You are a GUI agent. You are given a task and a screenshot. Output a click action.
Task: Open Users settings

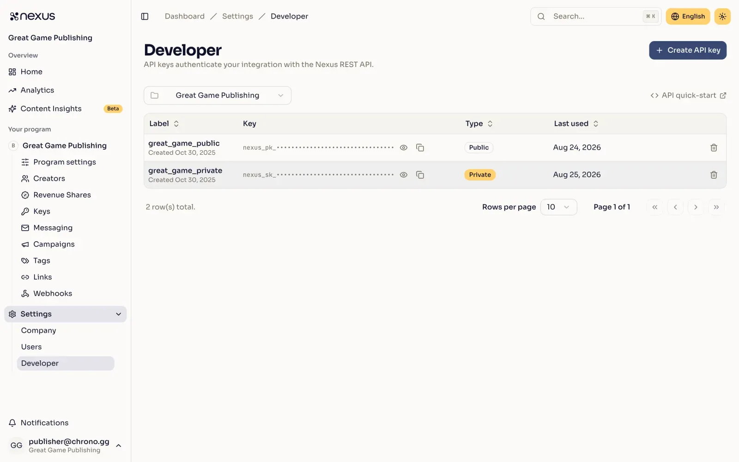(x=66, y=347)
